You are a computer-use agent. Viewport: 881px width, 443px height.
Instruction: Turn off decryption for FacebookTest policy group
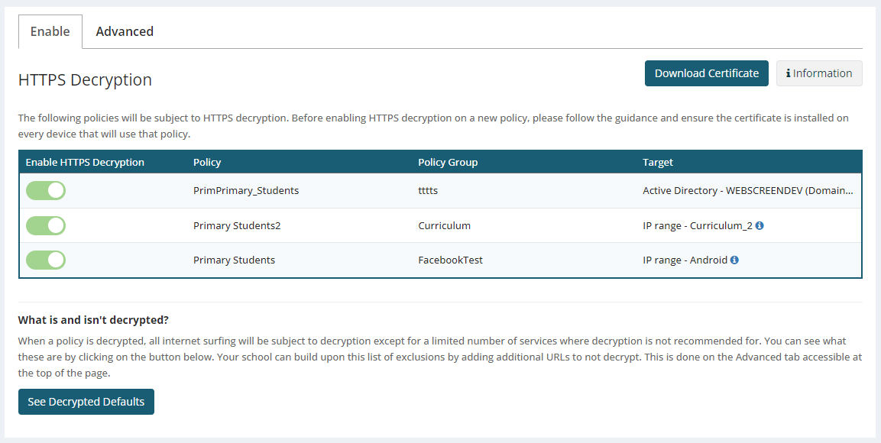[x=46, y=260]
